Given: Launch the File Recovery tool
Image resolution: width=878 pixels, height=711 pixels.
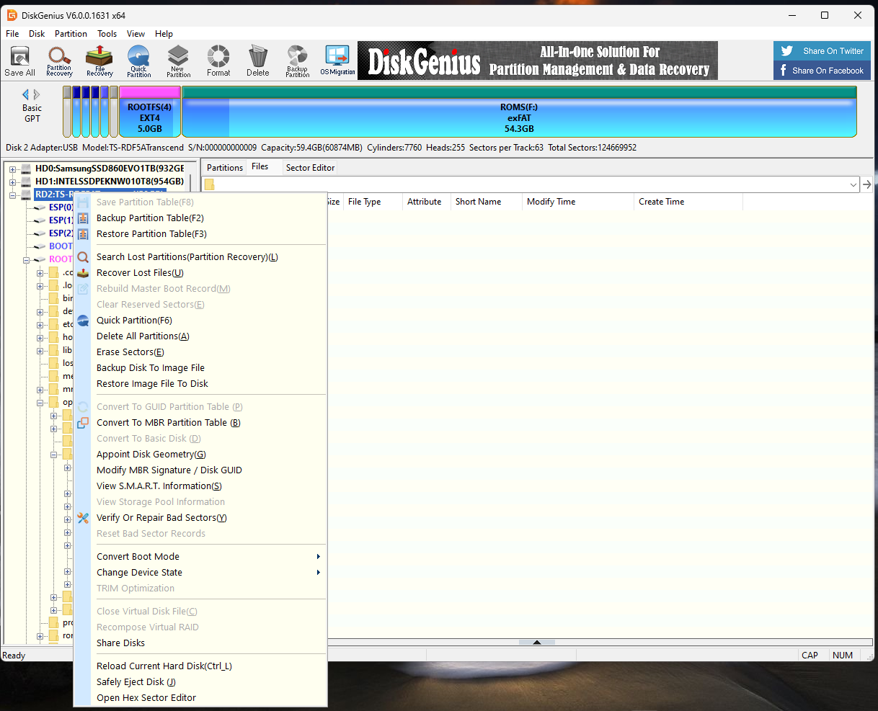Looking at the screenshot, I should [x=99, y=61].
